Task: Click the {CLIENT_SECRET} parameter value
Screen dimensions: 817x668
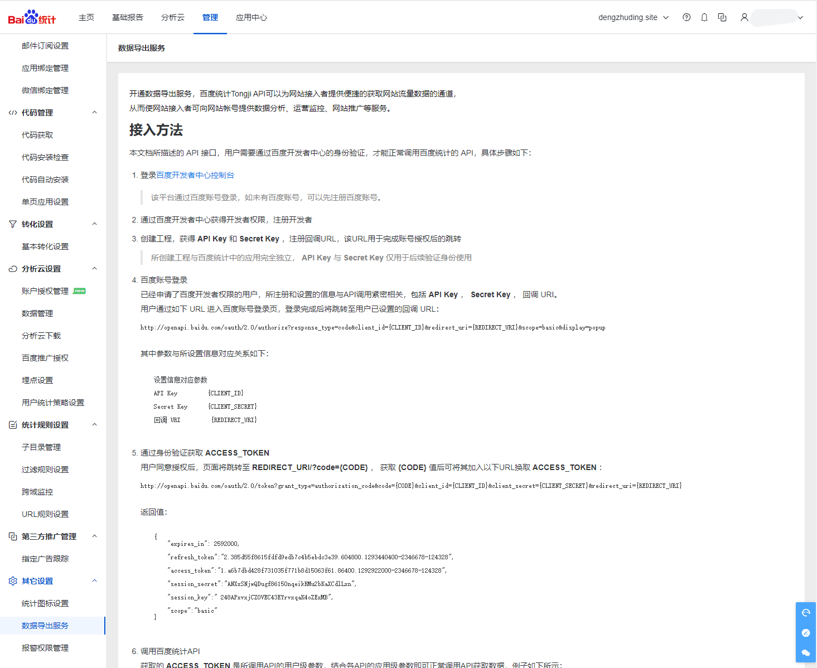Action: pyautogui.click(x=233, y=406)
